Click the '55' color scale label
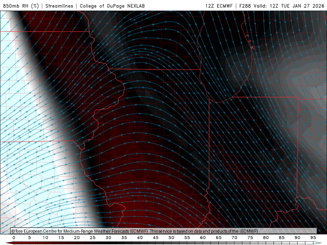 [187, 238]
